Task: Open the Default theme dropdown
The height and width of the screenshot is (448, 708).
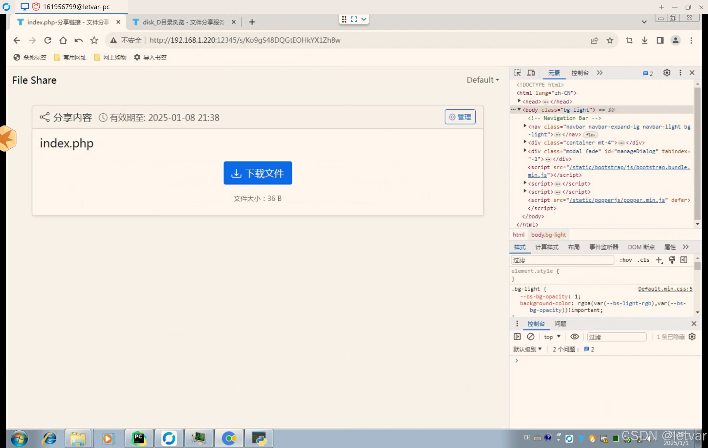Action: 483,80
